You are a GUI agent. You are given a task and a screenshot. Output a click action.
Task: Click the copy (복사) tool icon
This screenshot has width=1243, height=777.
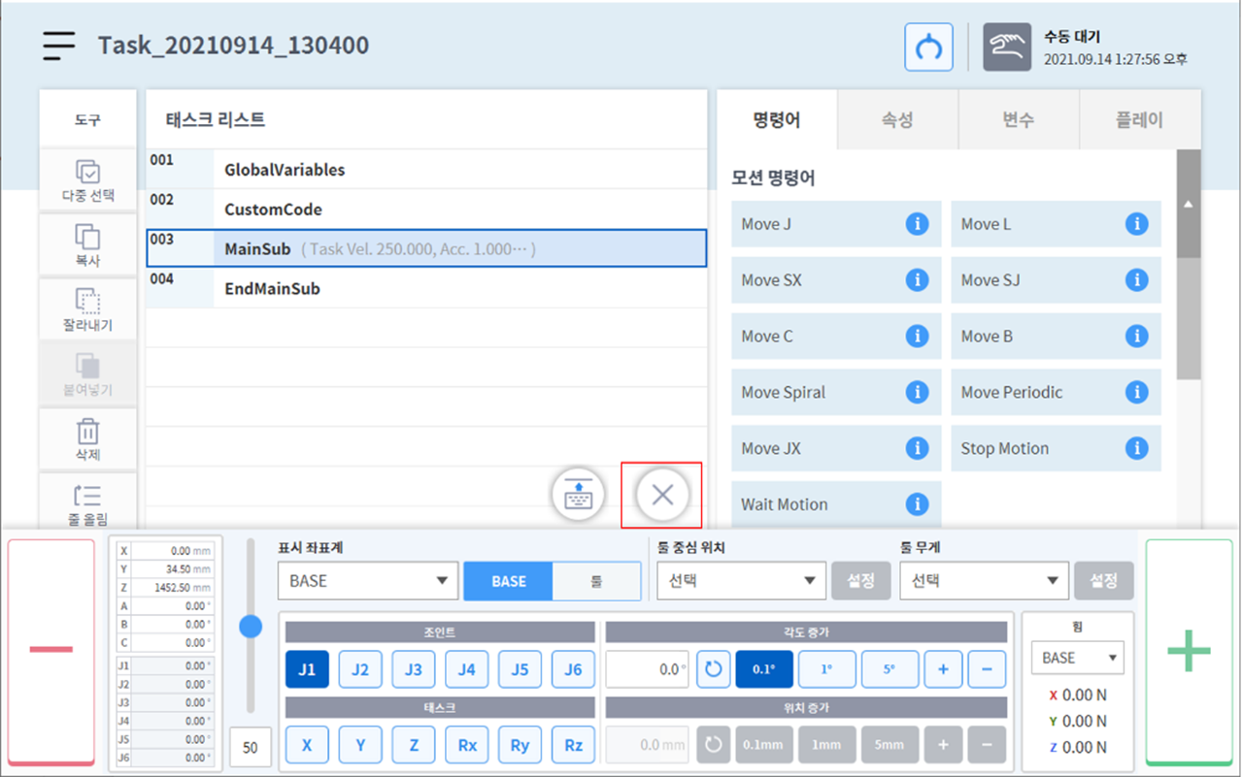(87, 238)
